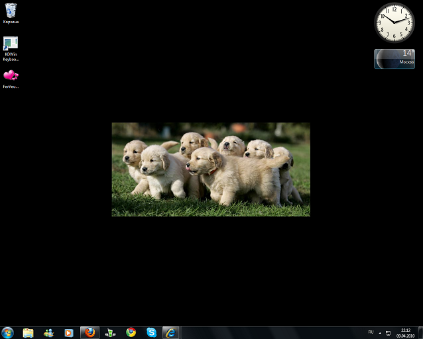Open the RU input language selector
This screenshot has height=339, width=423.
(371, 332)
